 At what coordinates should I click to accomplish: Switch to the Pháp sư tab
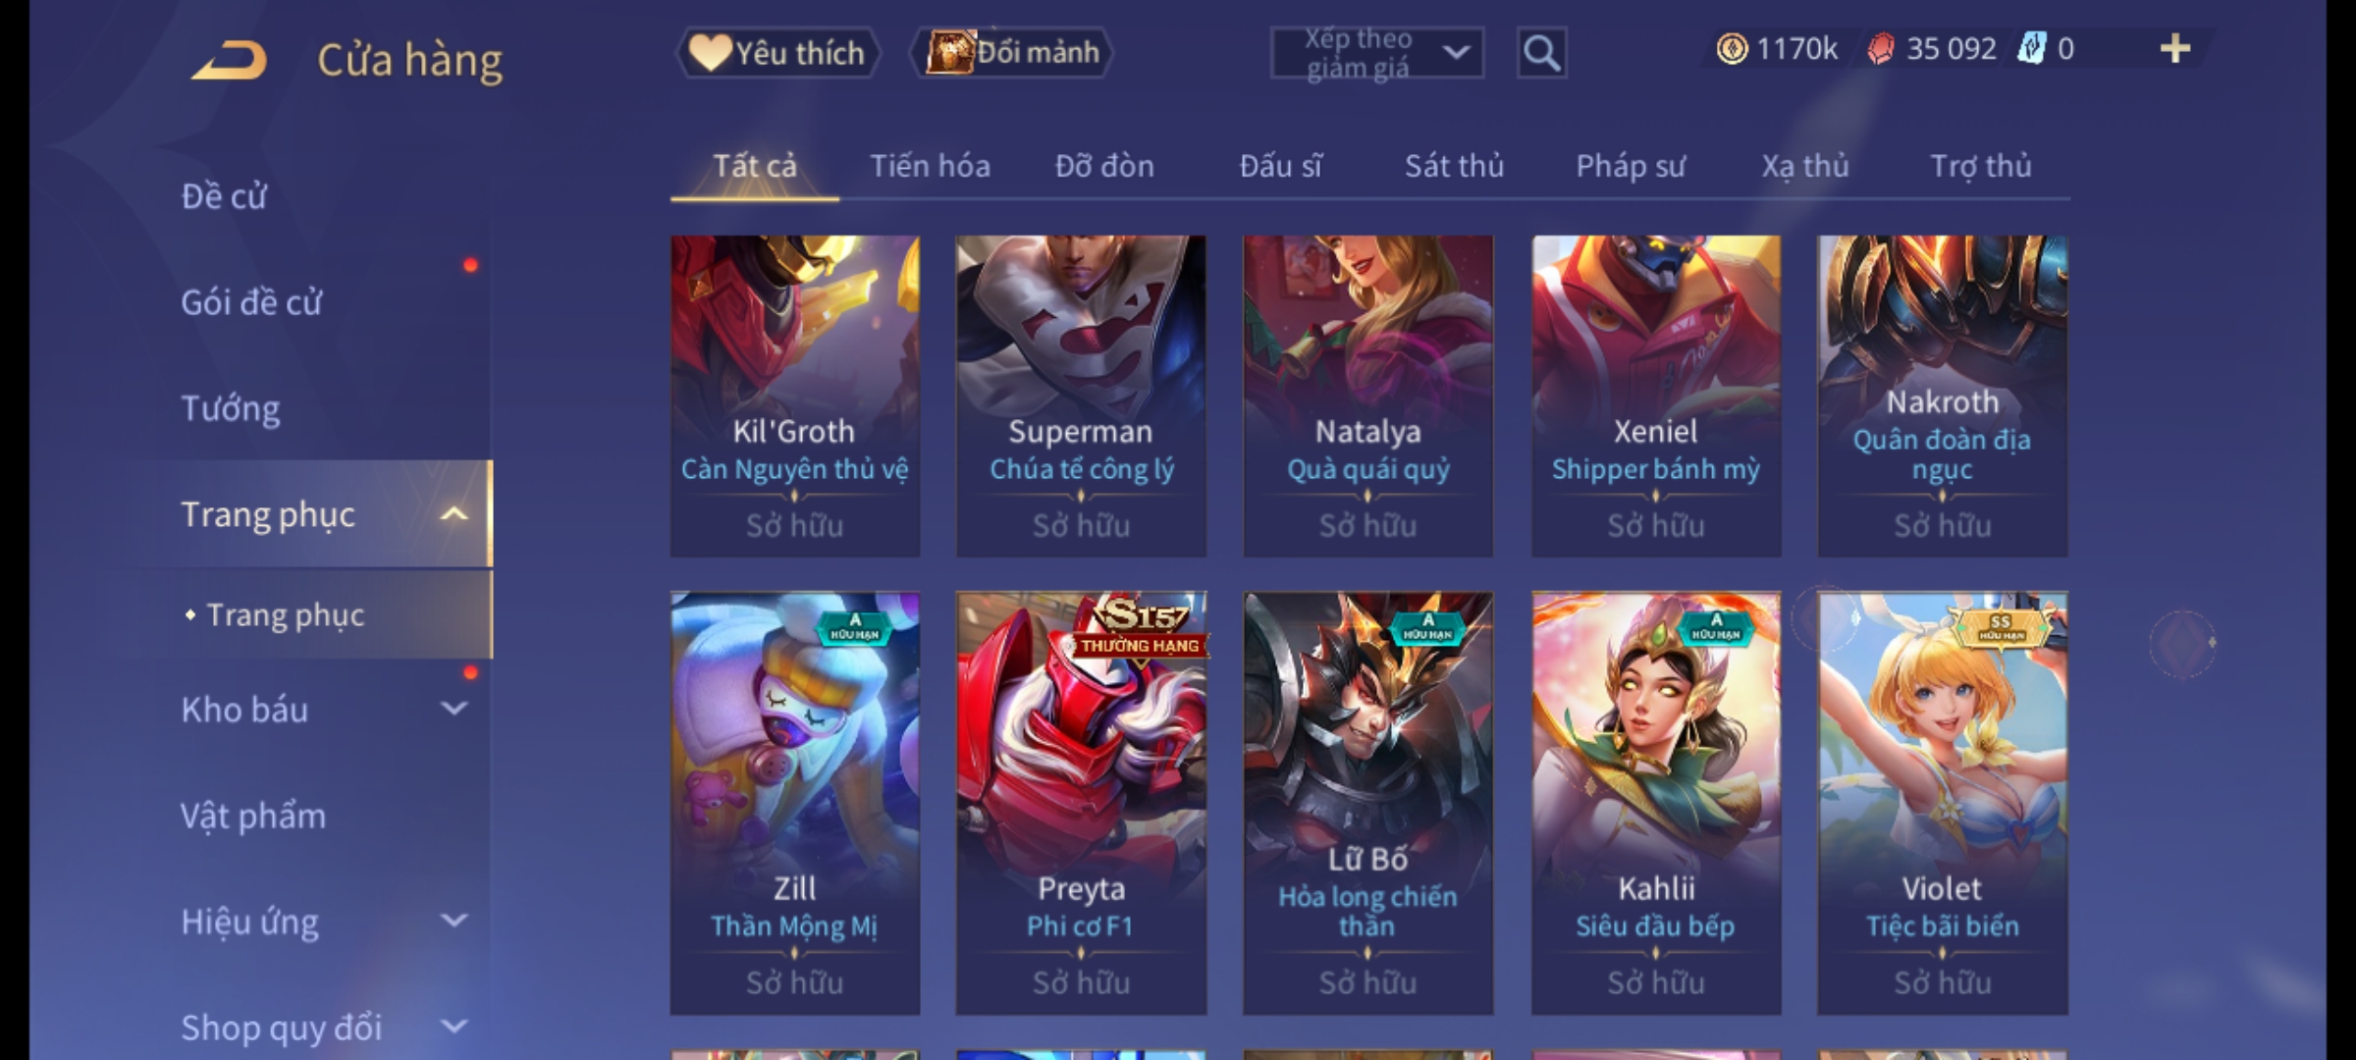tap(1631, 166)
